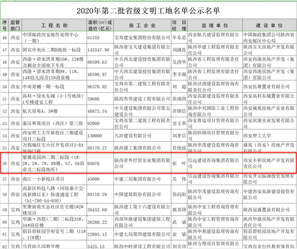This screenshot has height=249, width=297.
Task: Select the cell "陕西省外经贸实业集团有限公司"
Action: click(x=142, y=163)
